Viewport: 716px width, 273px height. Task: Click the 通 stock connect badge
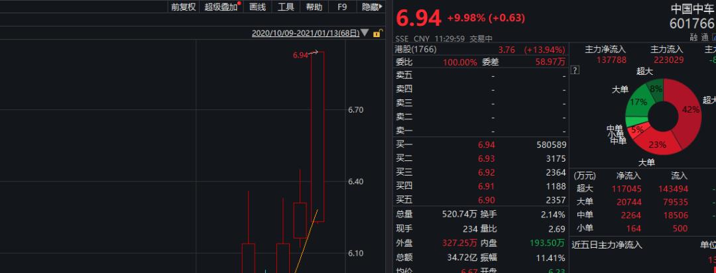(705, 38)
